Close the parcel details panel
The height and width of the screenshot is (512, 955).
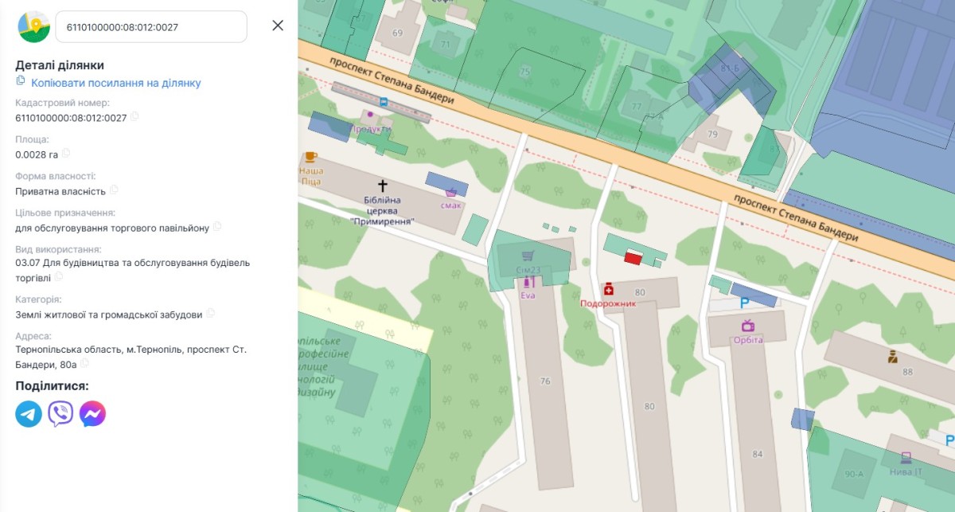coord(278,25)
